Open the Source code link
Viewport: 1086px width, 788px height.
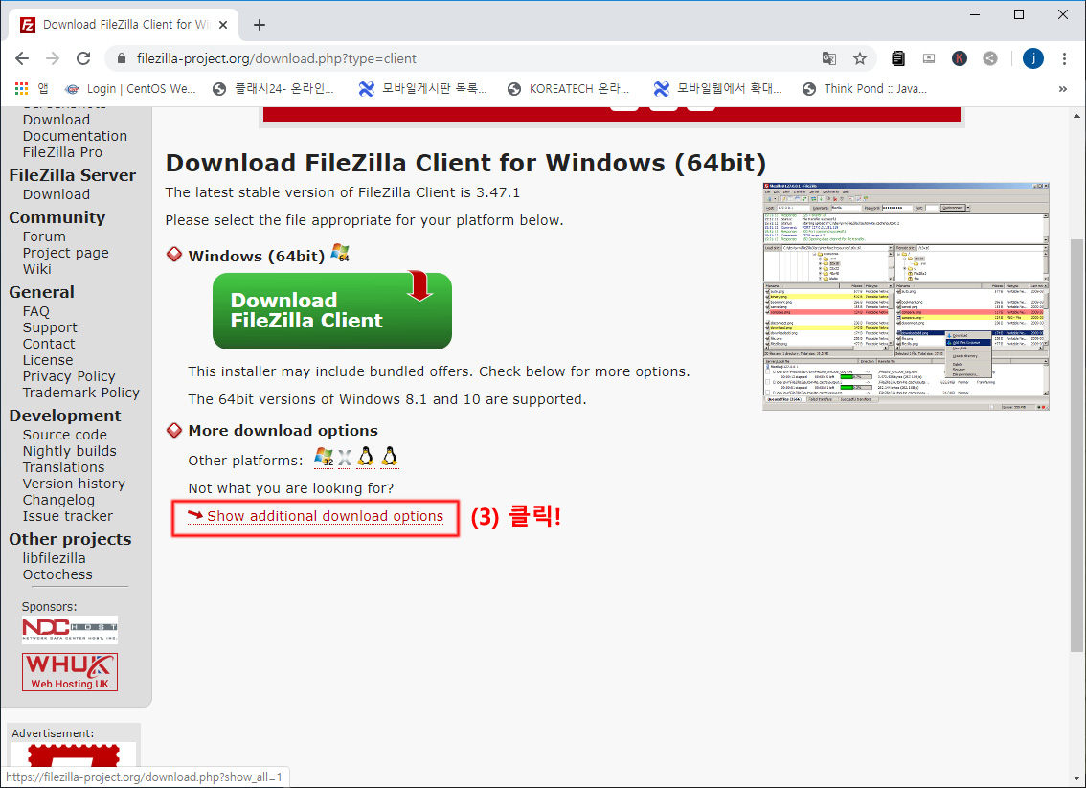pyautogui.click(x=65, y=435)
